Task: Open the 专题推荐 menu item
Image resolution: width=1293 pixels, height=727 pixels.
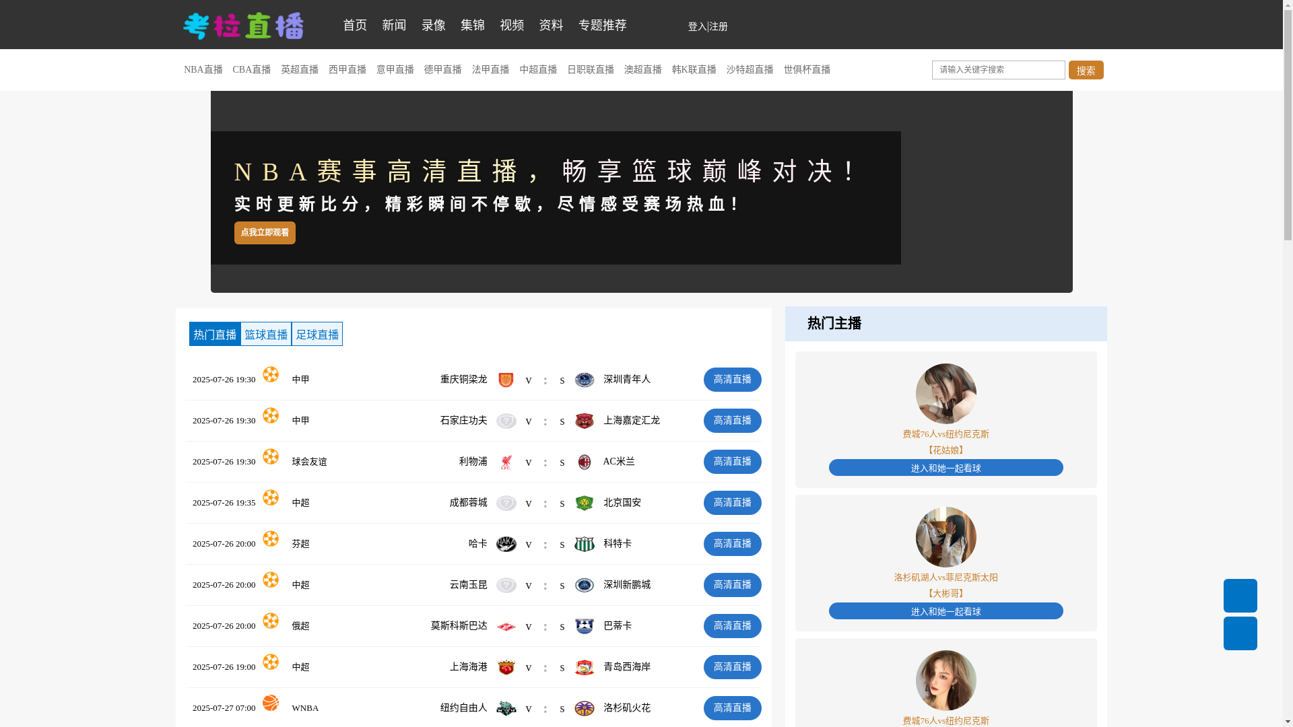Action: click(603, 25)
